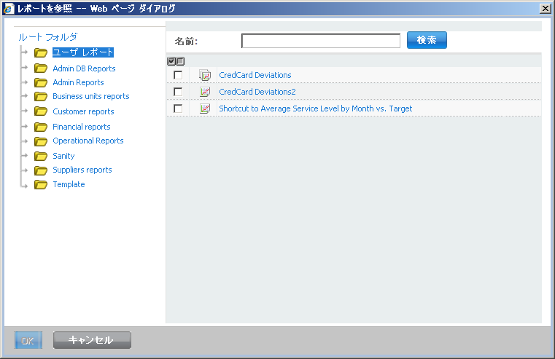Screen dimensions: 555x359
Task: Open the Template folder
Action: 69,184
